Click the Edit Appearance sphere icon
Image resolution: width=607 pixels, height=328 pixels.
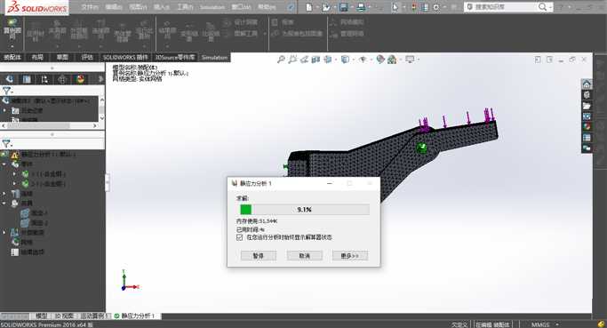380,60
